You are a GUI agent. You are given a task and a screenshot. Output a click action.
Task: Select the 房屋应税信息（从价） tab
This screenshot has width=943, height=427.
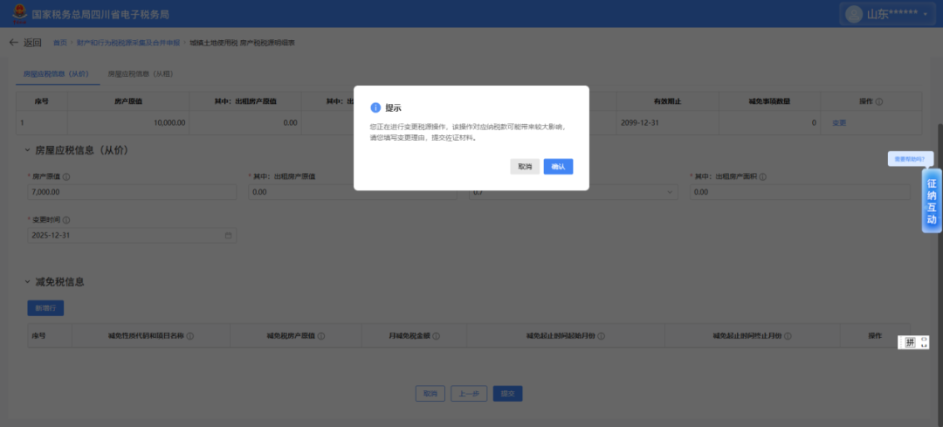(56, 74)
